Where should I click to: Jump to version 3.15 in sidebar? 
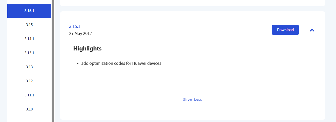[x=29, y=25]
